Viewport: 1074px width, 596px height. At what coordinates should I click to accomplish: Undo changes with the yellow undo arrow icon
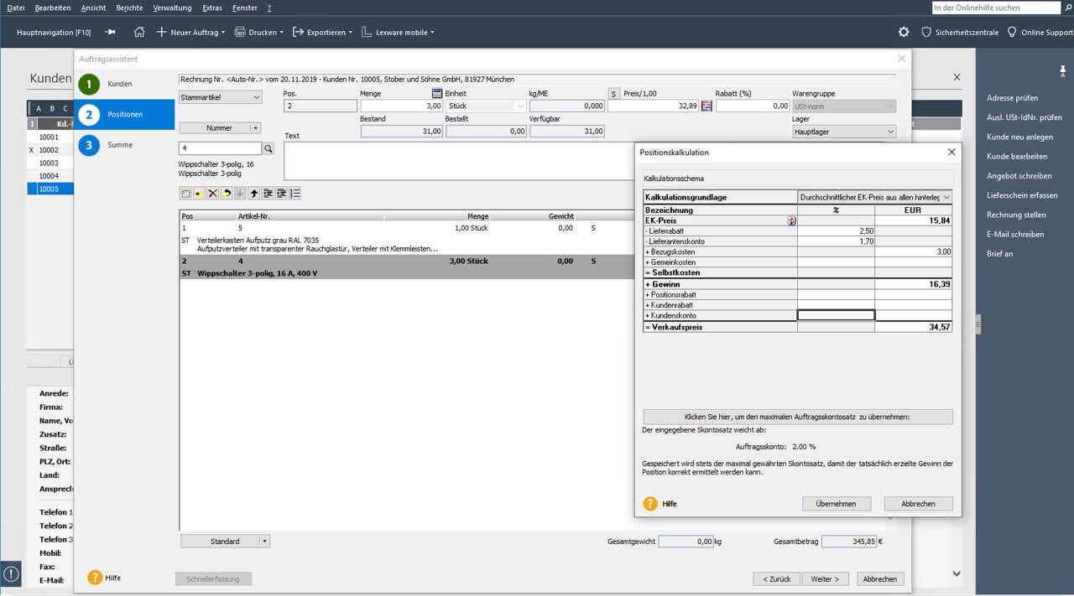(x=227, y=193)
